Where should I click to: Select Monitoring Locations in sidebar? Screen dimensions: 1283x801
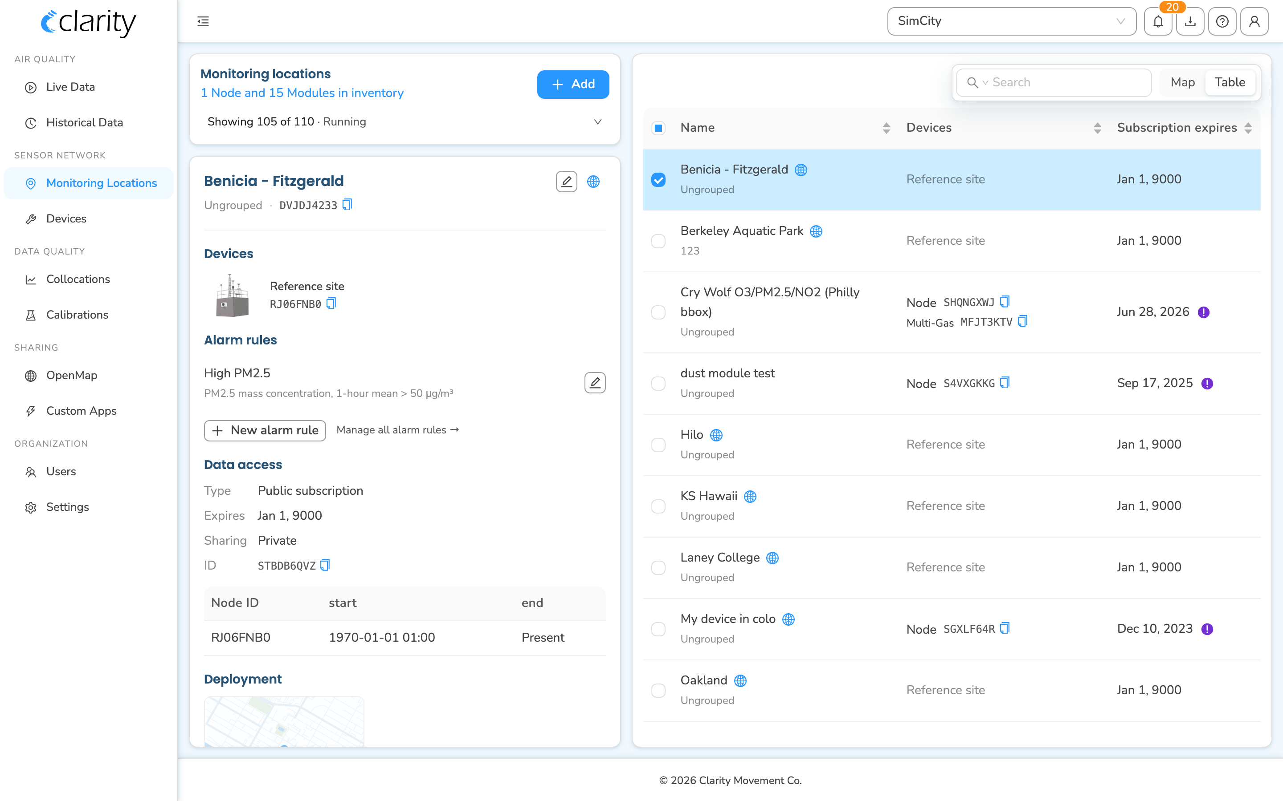point(89,183)
